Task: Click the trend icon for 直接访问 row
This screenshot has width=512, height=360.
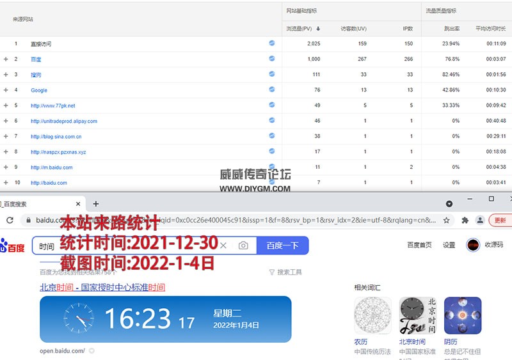Action: (x=271, y=43)
